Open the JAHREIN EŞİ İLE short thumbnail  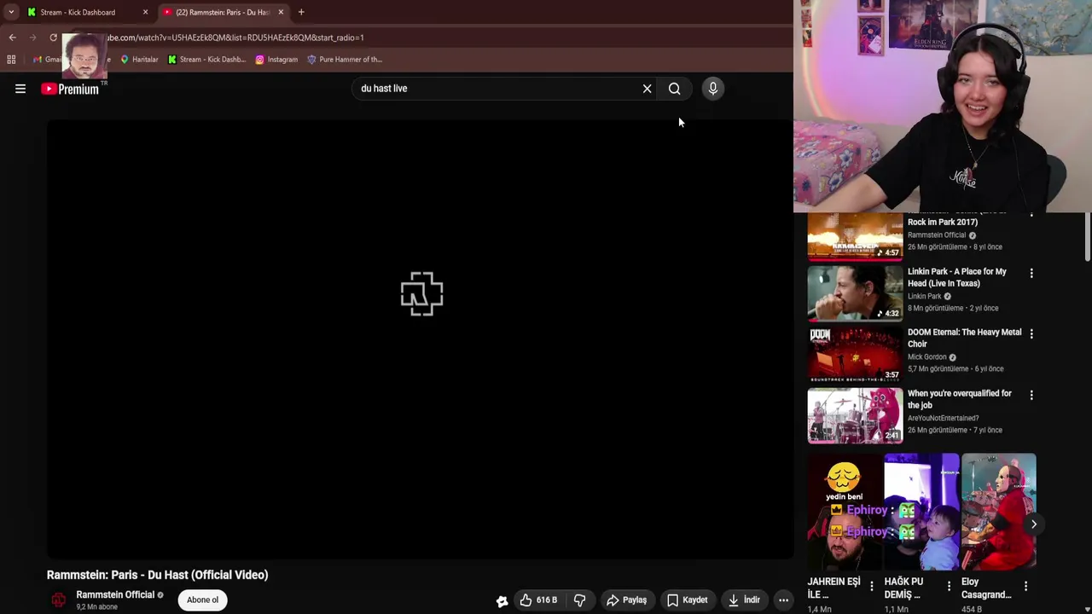845,512
